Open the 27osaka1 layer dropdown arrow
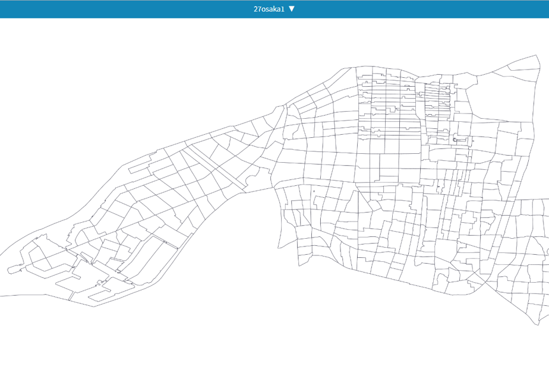Viewport: 549px width, 392px height. [292, 9]
